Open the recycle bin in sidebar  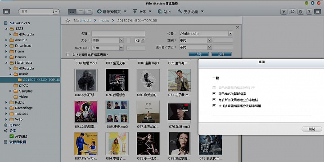point(18,142)
